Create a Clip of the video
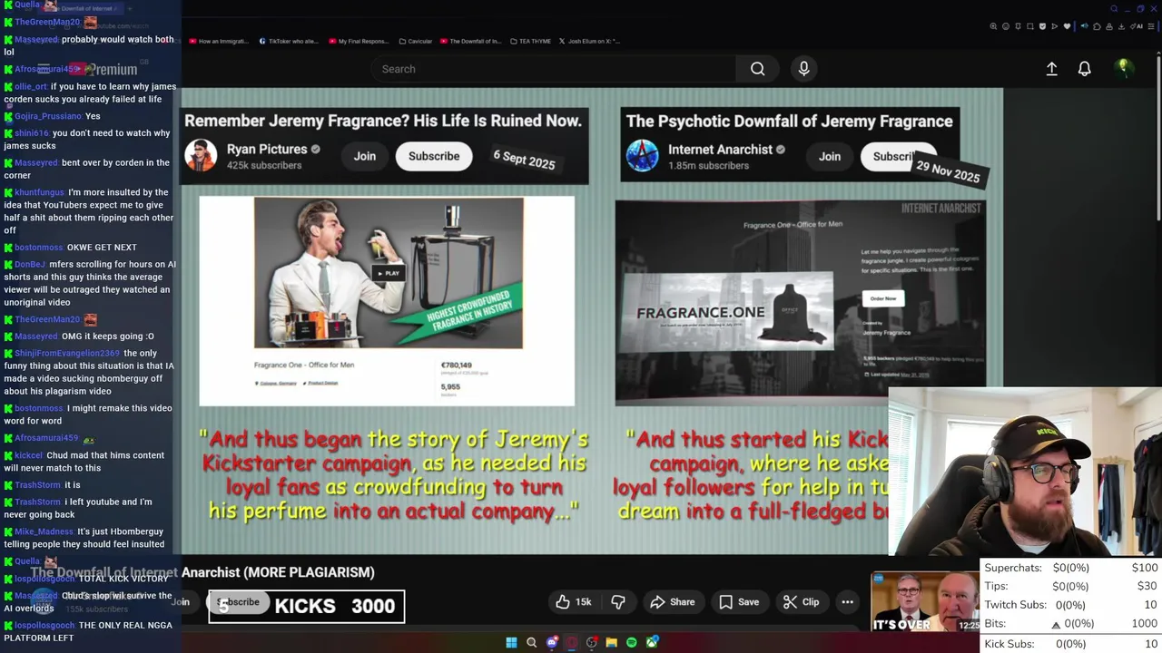The width and height of the screenshot is (1162, 653). [802, 602]
